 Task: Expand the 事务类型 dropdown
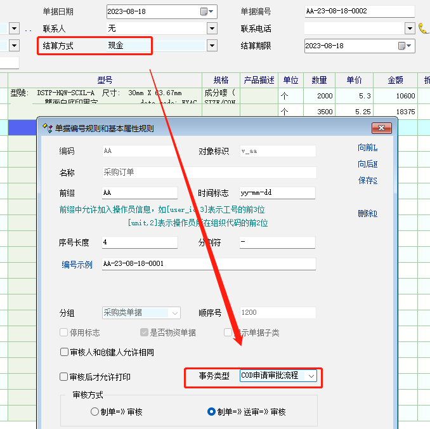311,376
